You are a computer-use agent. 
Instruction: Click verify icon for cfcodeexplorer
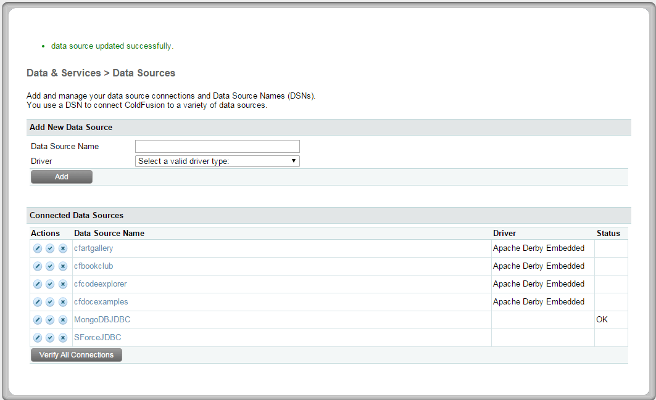(50, 284)
